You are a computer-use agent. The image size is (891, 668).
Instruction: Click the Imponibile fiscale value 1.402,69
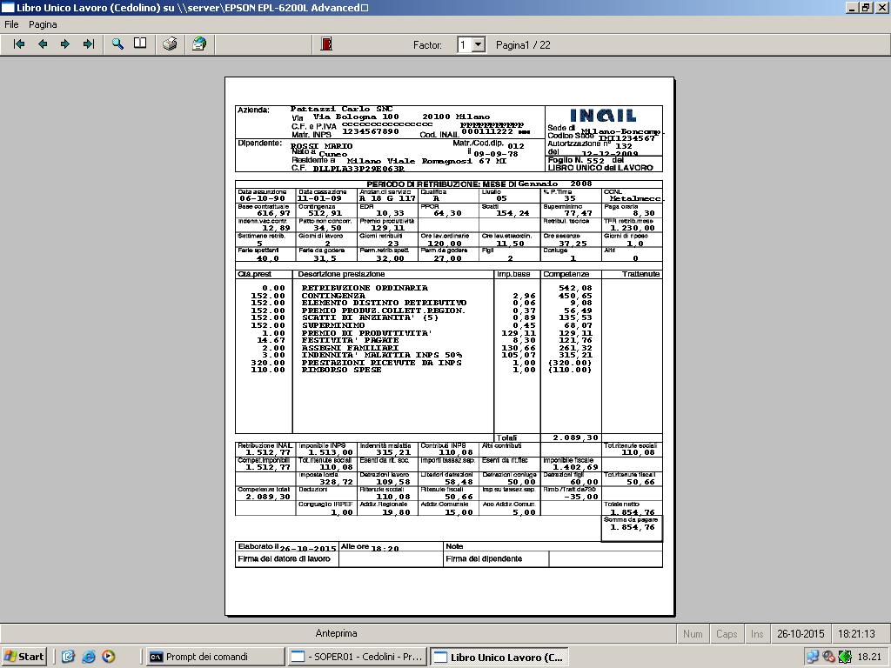coord(576,467)
